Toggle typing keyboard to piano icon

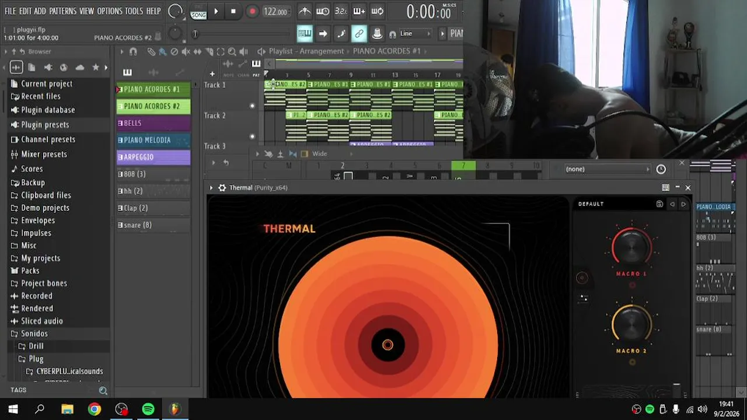tap(305, 33)
